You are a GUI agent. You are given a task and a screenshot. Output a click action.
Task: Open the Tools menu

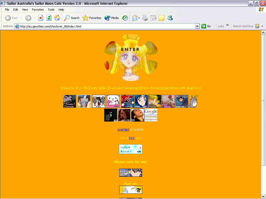[51, 10]
